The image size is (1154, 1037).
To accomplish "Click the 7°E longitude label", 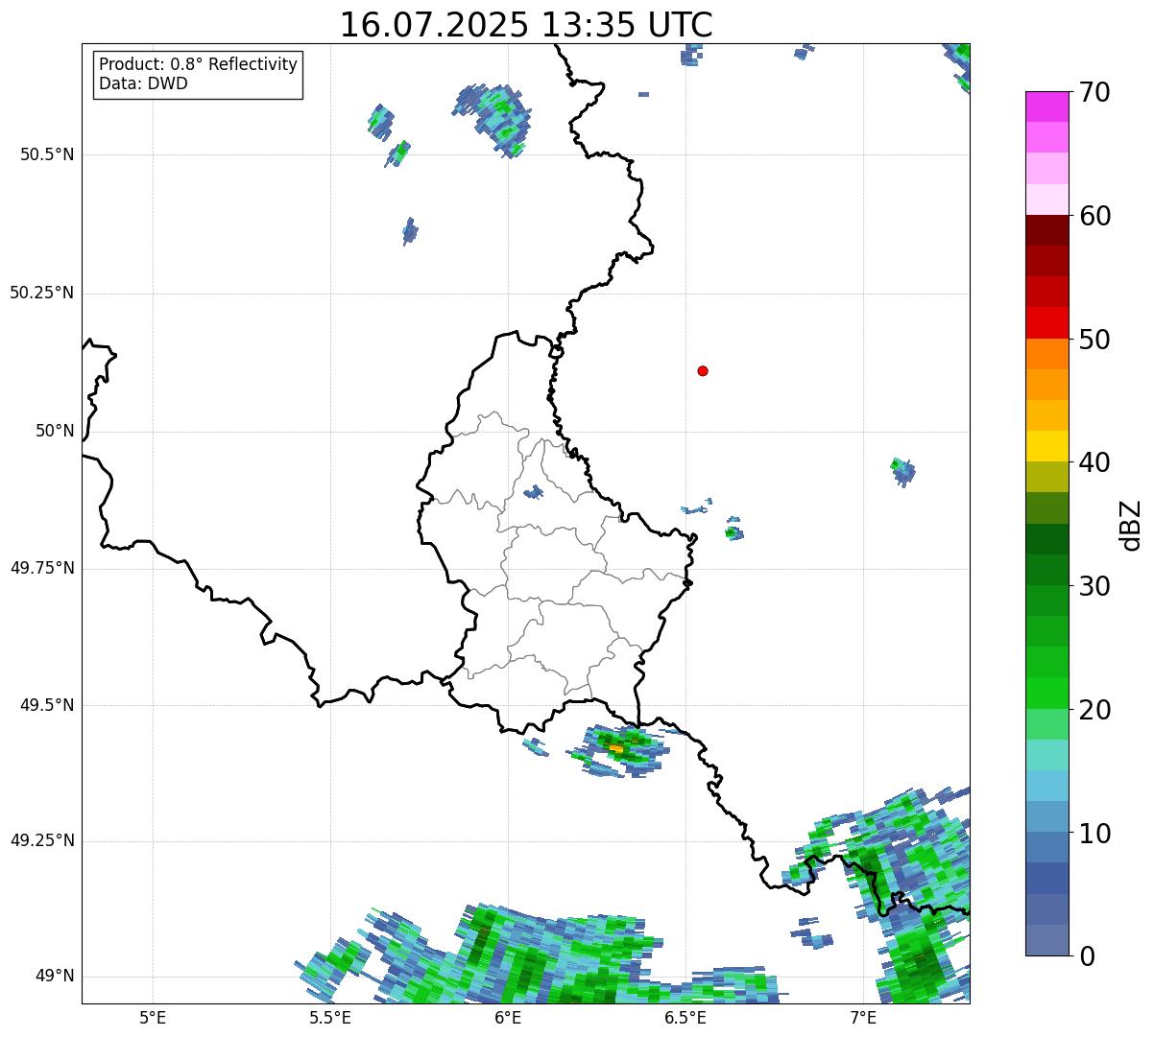I will [863, 1018].
